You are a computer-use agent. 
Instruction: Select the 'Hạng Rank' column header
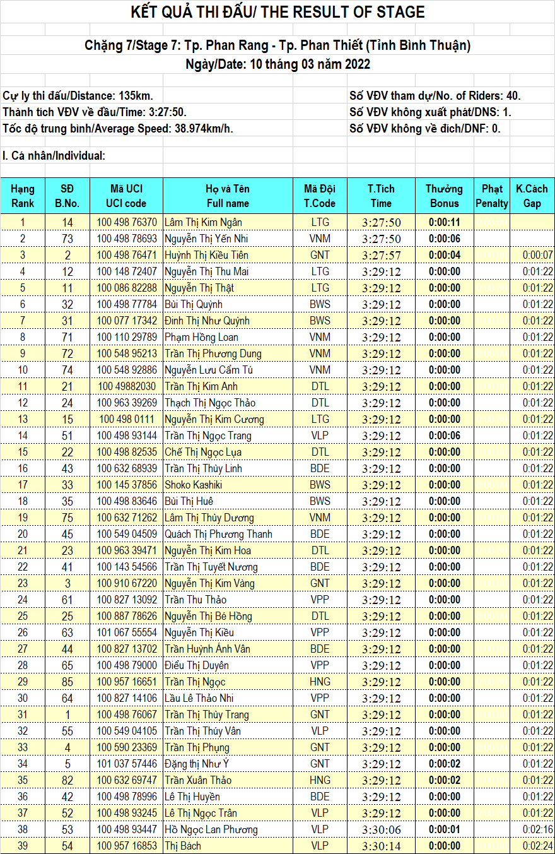pyautogui.click(x=23, y=196)
